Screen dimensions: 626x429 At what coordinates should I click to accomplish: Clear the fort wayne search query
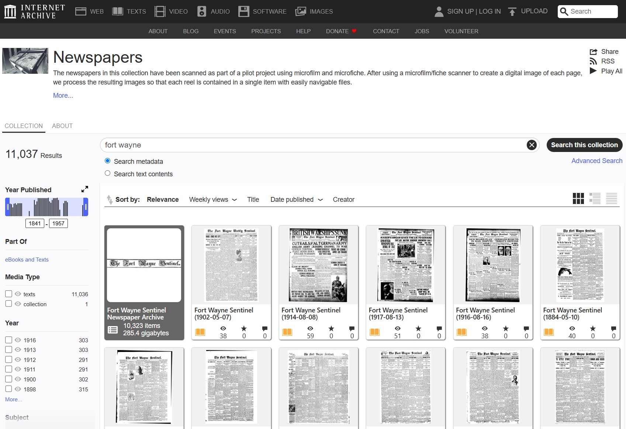tap(532, 145)
